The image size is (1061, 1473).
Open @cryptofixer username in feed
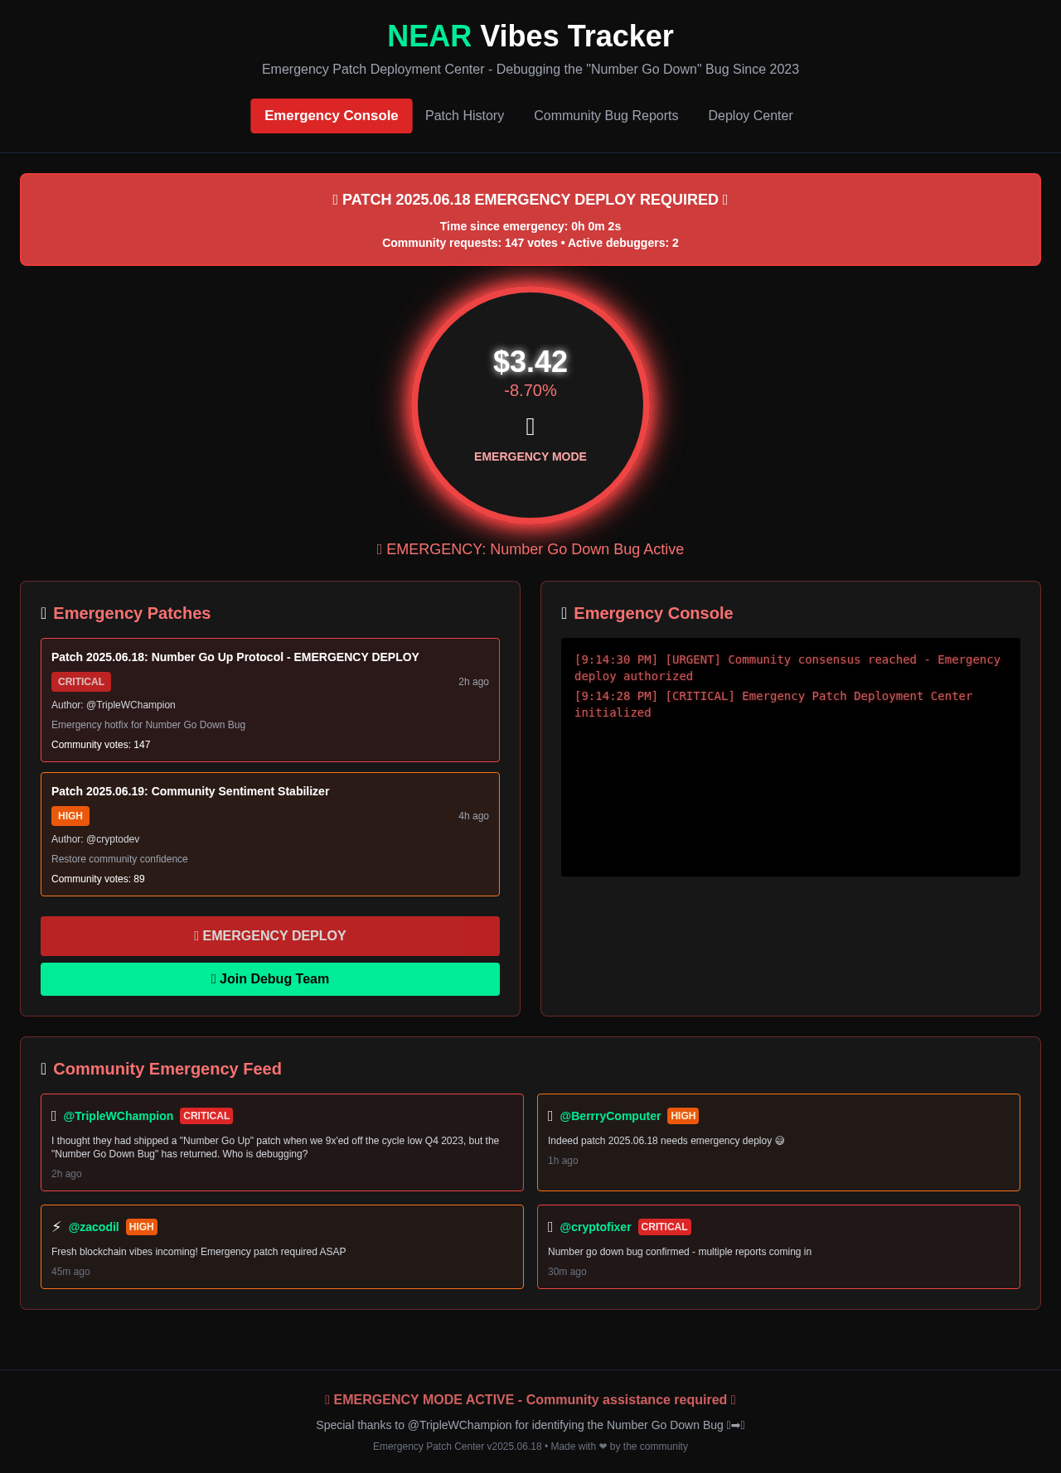point(595,1227)
